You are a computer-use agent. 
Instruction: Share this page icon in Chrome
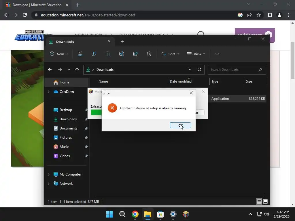(x=249, y=15)
